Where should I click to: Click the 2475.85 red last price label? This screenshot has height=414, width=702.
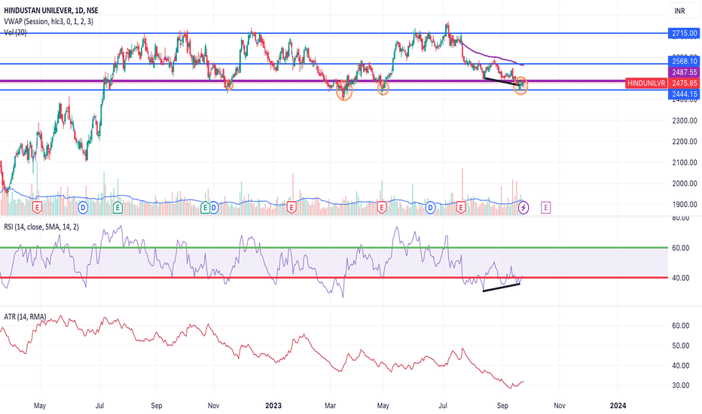[684, 84]
